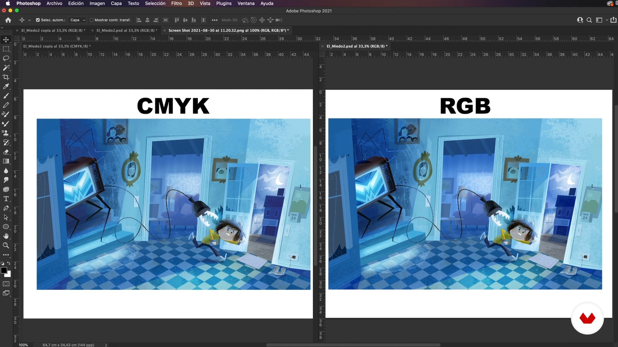Toggle Quick Mask mode

coord(6,284)
